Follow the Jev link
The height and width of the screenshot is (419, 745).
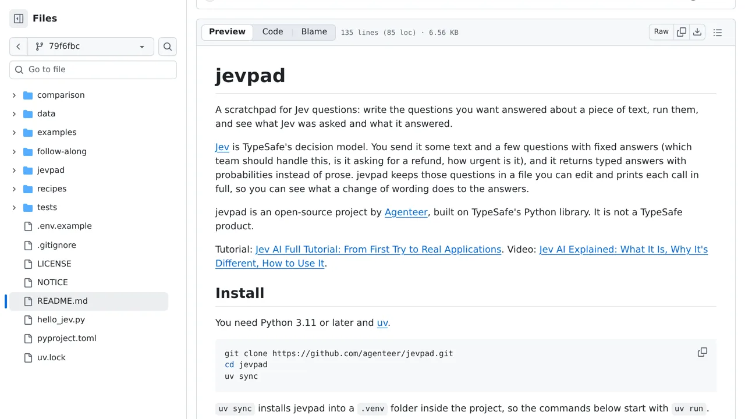click(x=222, y=147)
